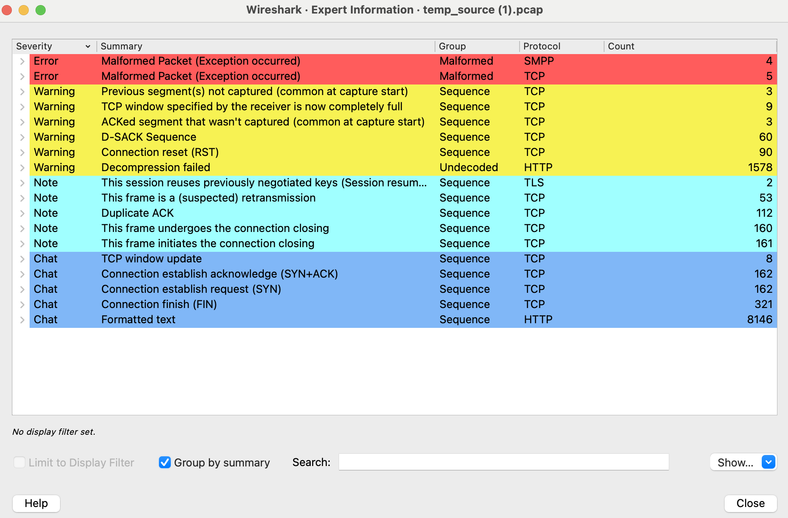Click the Undecoded group cell

coord(469,168)
